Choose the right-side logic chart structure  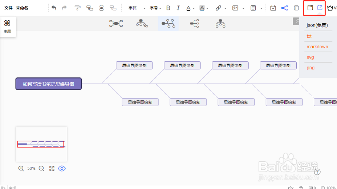click(195, 23)
